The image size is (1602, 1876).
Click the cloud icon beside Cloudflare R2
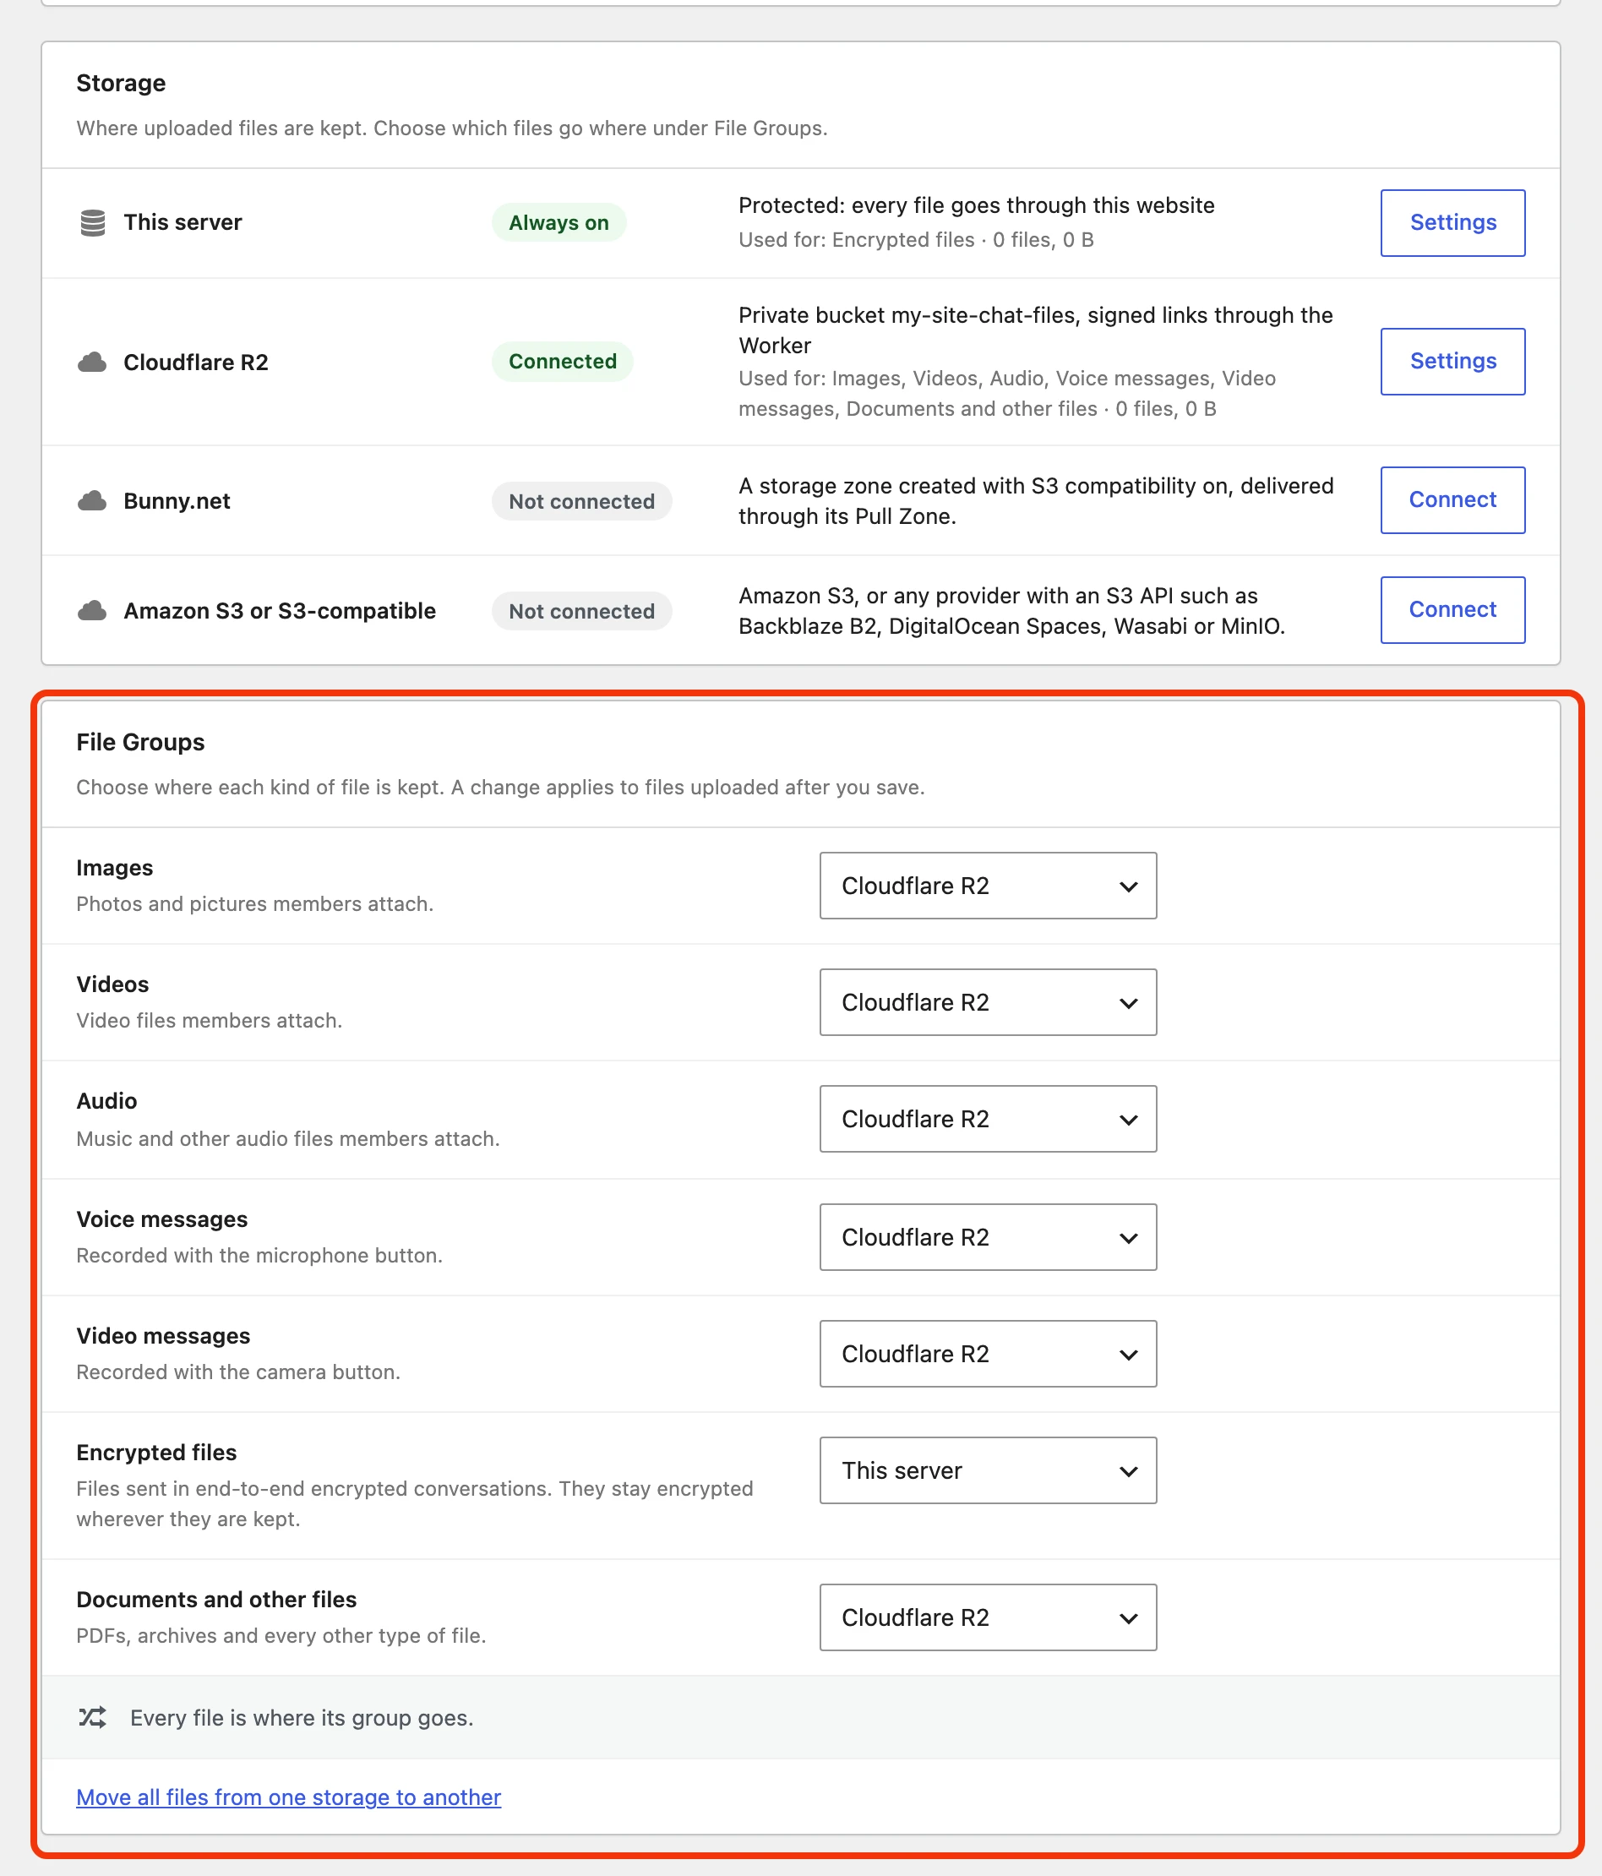(92, 363)
